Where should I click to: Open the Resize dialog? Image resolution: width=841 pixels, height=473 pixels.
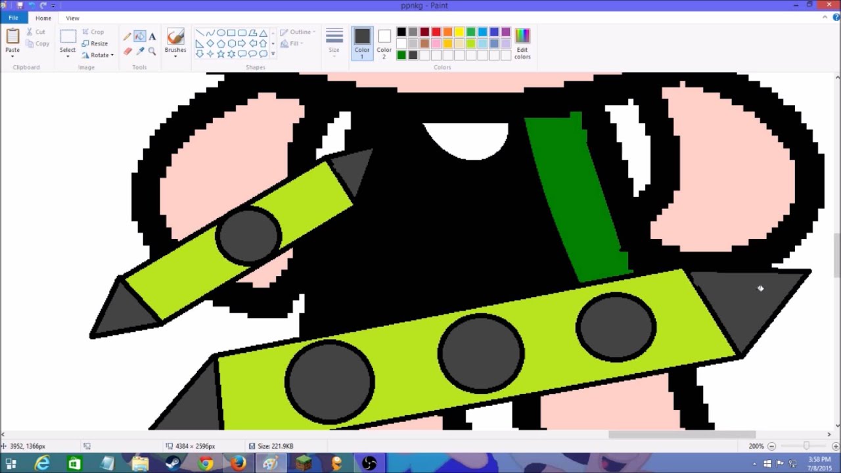95,43
